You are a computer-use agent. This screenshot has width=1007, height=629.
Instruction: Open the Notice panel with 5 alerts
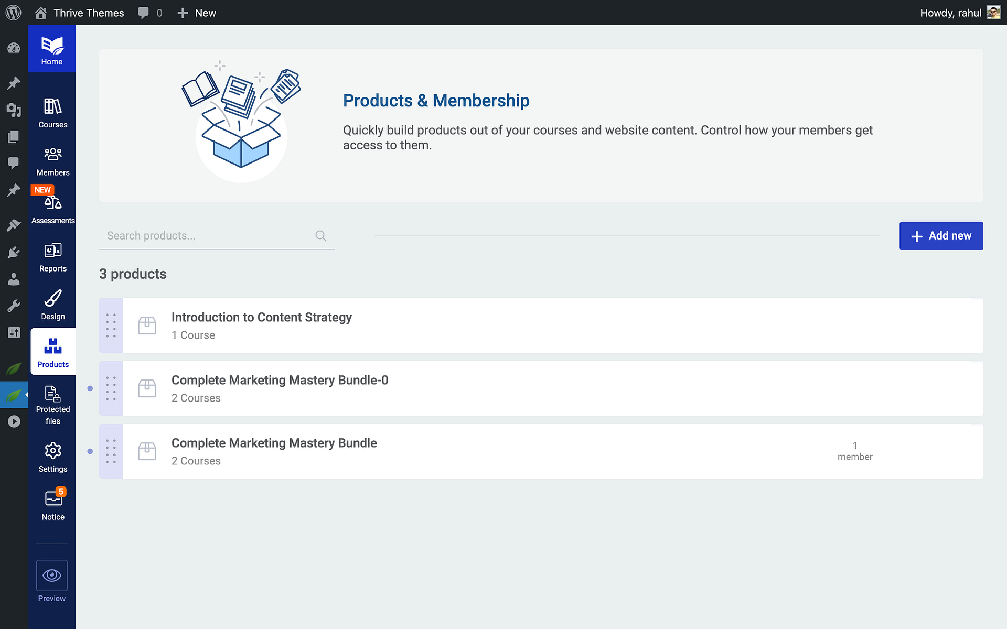tap(52, 502)
